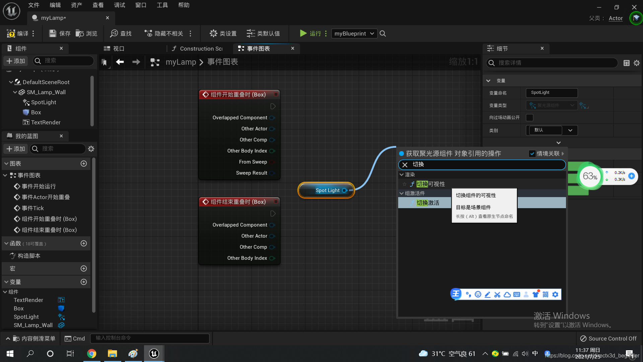
Task: Click the navigate back arrow
Action: click(120, 62)
